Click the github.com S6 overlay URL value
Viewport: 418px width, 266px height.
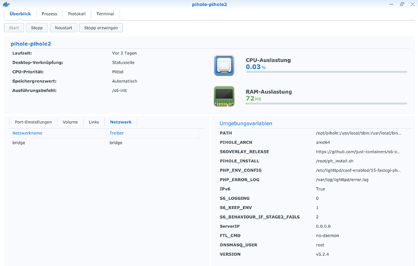358,151
